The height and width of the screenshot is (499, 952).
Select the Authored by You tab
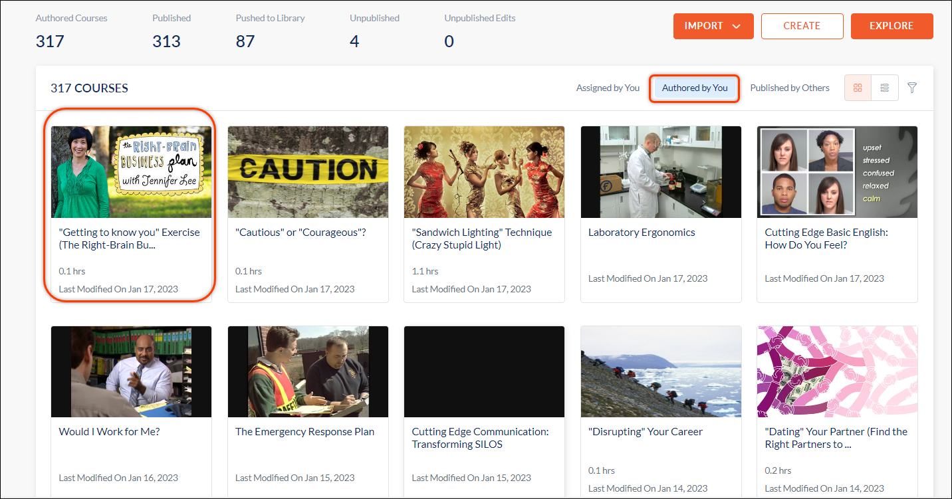click(x=695, y=88)
